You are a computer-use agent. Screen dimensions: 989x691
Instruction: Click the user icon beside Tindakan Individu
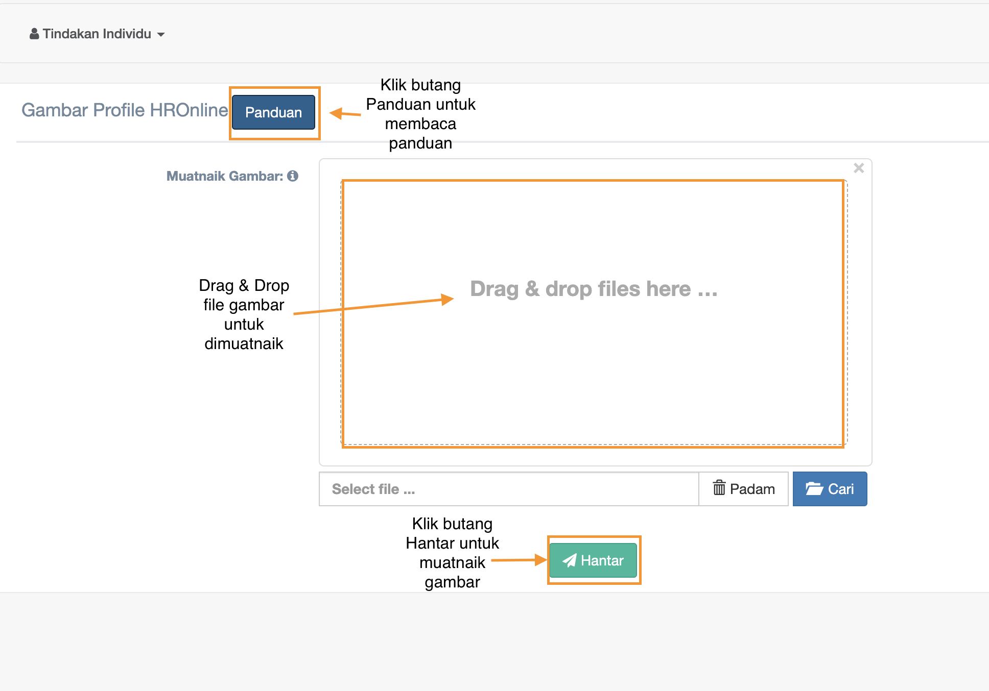click(34, 34)
